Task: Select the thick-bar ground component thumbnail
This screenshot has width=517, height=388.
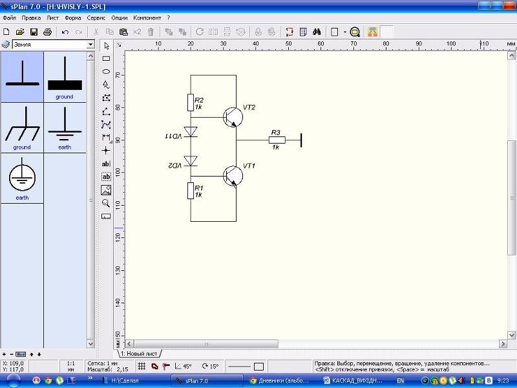Action: 65,76
